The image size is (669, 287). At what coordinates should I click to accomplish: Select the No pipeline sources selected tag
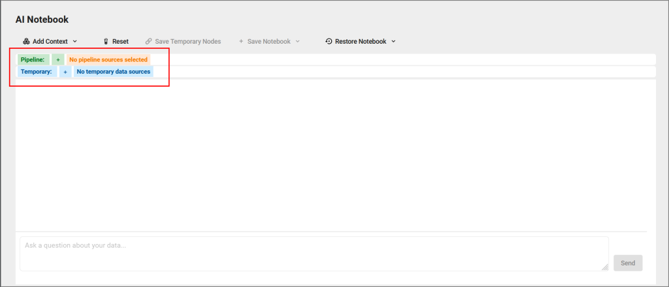pos(108,59)
